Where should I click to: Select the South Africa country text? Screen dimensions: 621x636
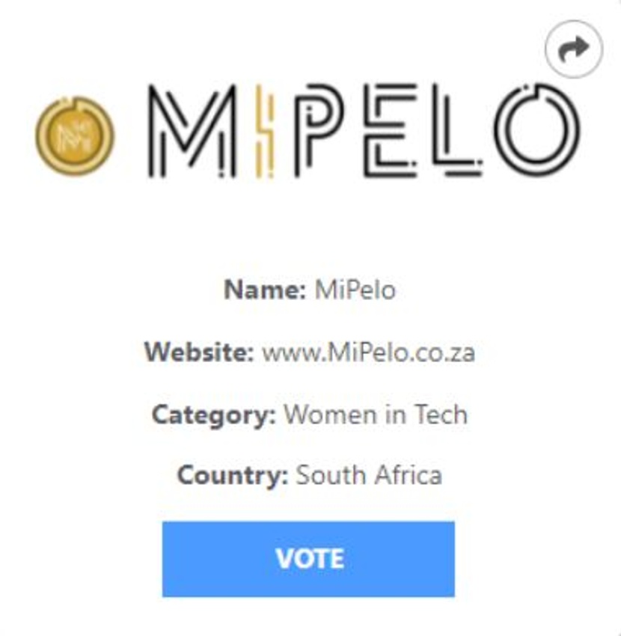pos(369,475)
